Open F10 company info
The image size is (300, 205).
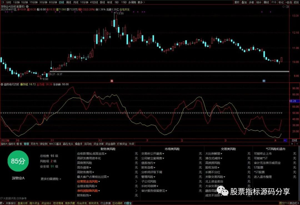[274, 2]
